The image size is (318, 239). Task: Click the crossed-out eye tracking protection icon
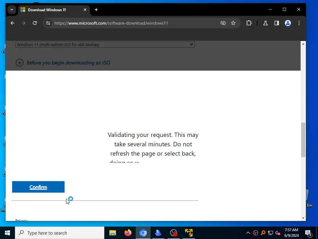pyautogui.click(x=223, y=23)
